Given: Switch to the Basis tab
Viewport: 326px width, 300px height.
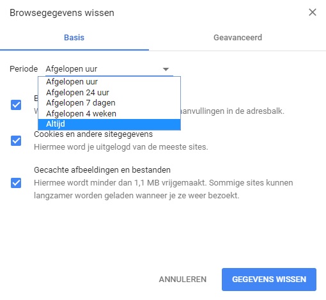Looking at the screenshot, I should click(74, 38).
